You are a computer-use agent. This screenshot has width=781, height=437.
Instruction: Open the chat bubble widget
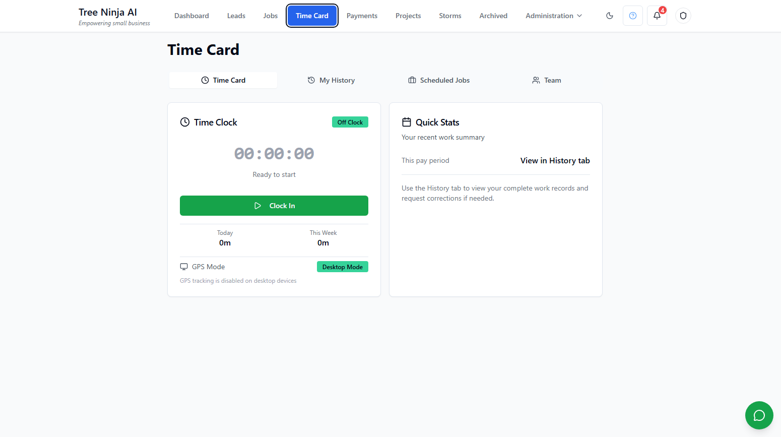pyautogui.click(x=759, y=415)
